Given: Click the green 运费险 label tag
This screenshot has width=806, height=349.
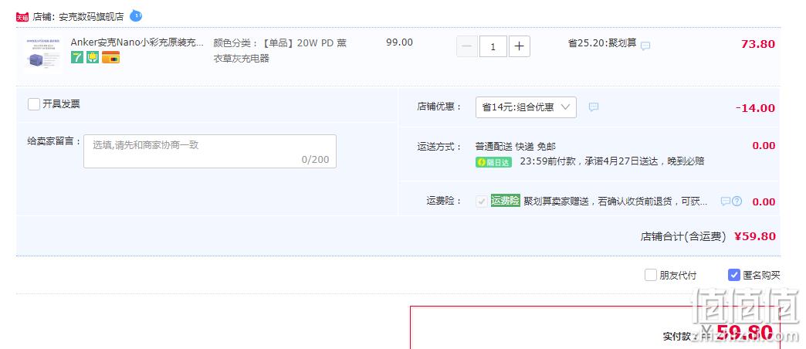Looking at the screenshot, I should click(x=505, y=201).
